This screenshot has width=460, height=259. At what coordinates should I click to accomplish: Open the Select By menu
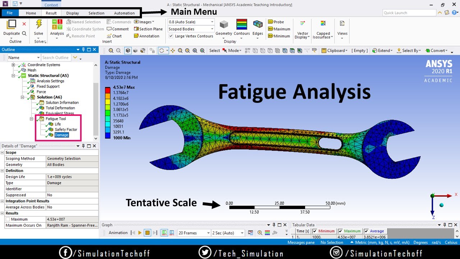[409, 51]
